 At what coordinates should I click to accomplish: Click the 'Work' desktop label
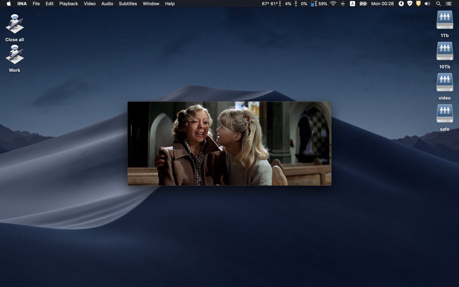(x=15, y=70)
